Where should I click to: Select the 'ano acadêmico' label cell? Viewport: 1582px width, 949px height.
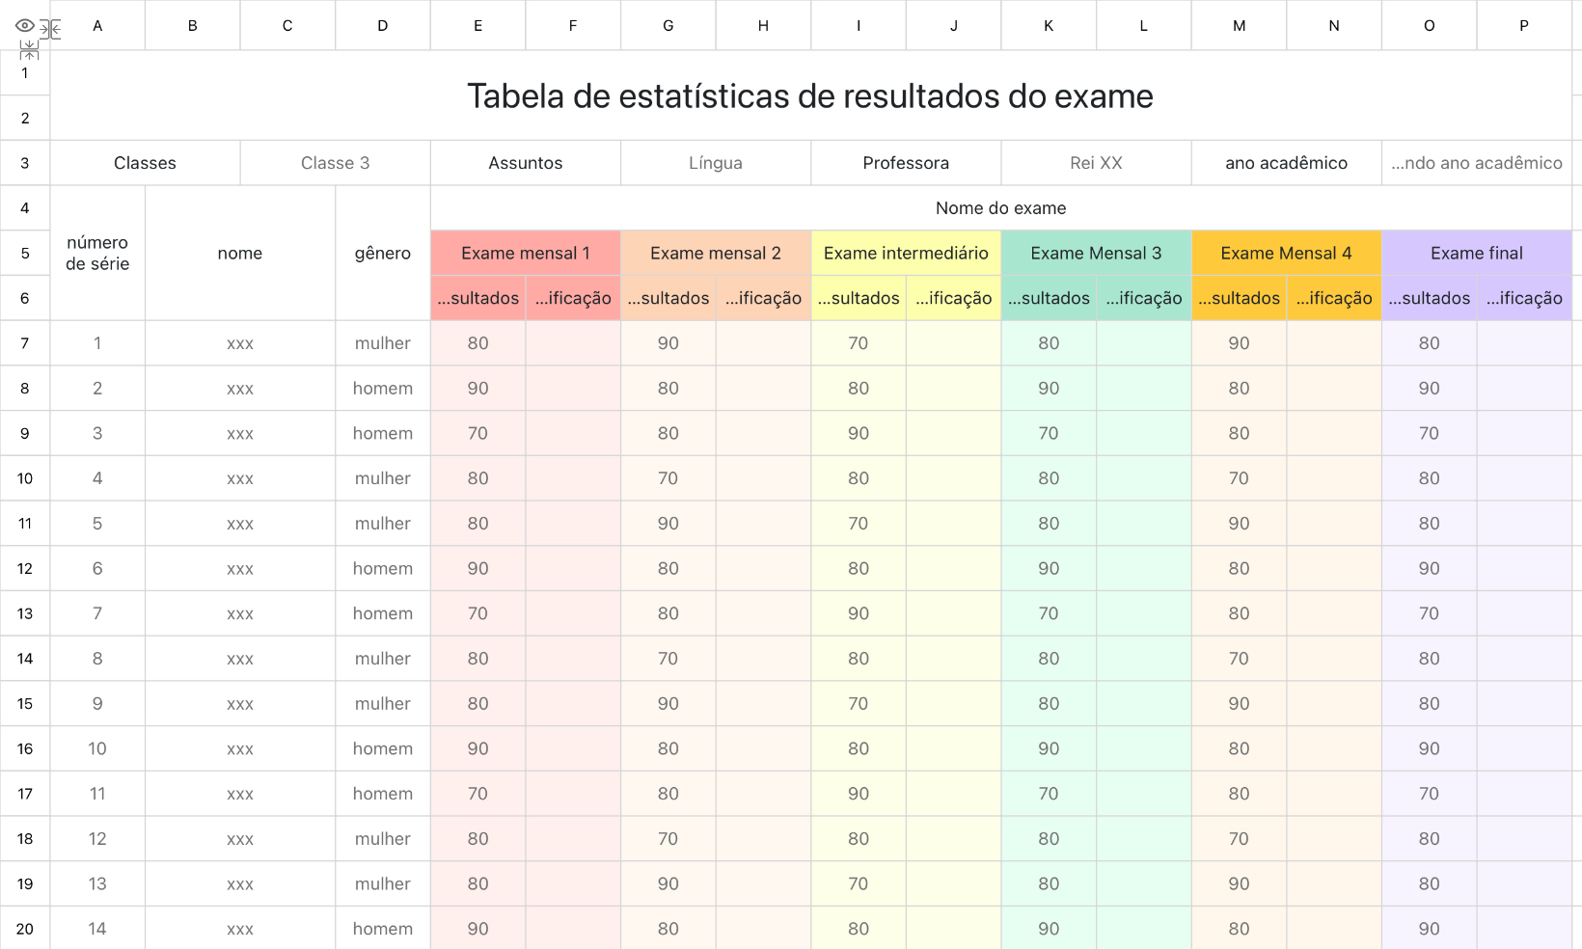(x=1286, y=163)
